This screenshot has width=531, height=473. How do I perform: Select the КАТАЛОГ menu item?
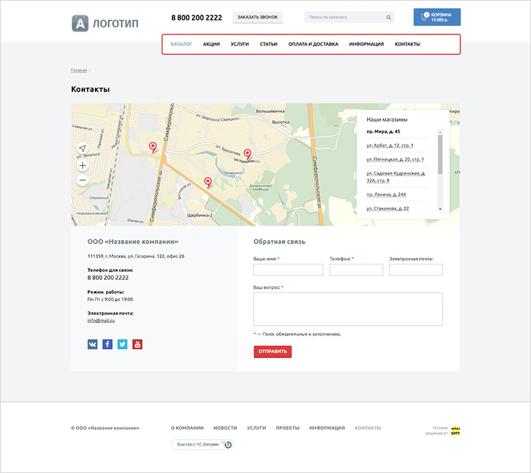[x=183, y=42]
